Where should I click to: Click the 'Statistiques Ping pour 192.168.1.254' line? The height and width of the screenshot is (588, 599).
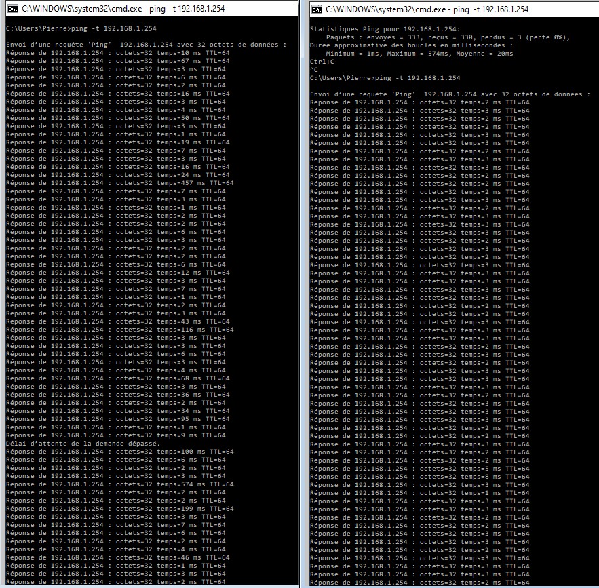[x=385, y=29]
